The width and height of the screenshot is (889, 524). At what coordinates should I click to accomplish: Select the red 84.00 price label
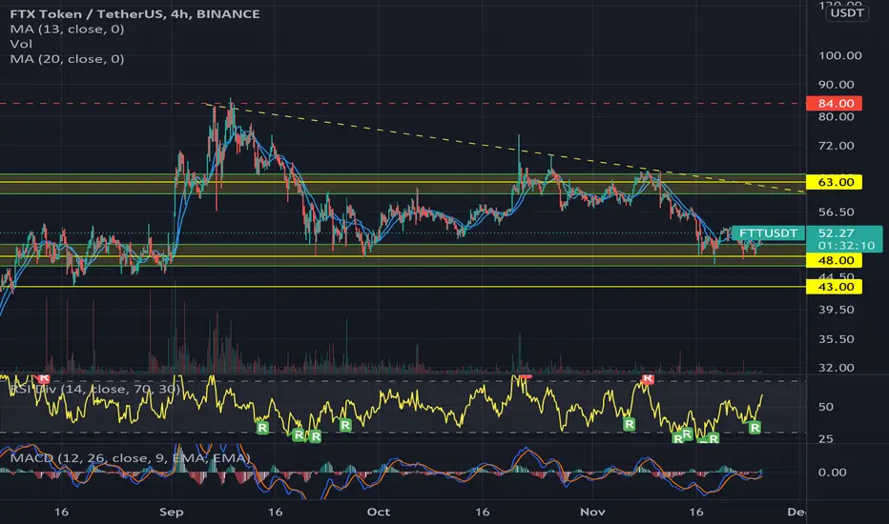click(x=835, y=103)
